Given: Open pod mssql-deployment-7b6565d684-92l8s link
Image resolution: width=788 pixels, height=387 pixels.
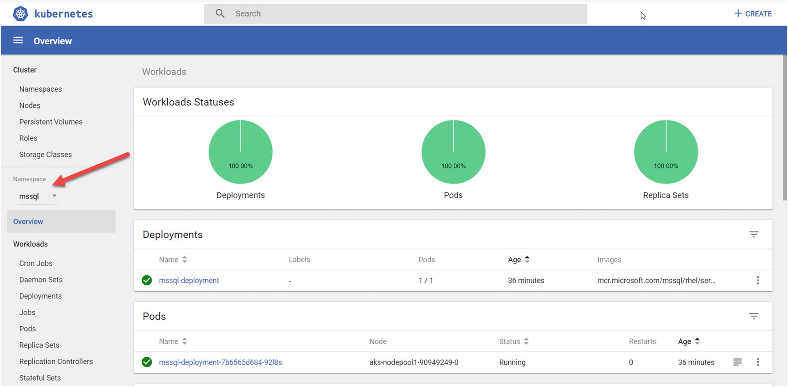Looking at the screenshot, I should pyautogui.click(x=220, y=362).
